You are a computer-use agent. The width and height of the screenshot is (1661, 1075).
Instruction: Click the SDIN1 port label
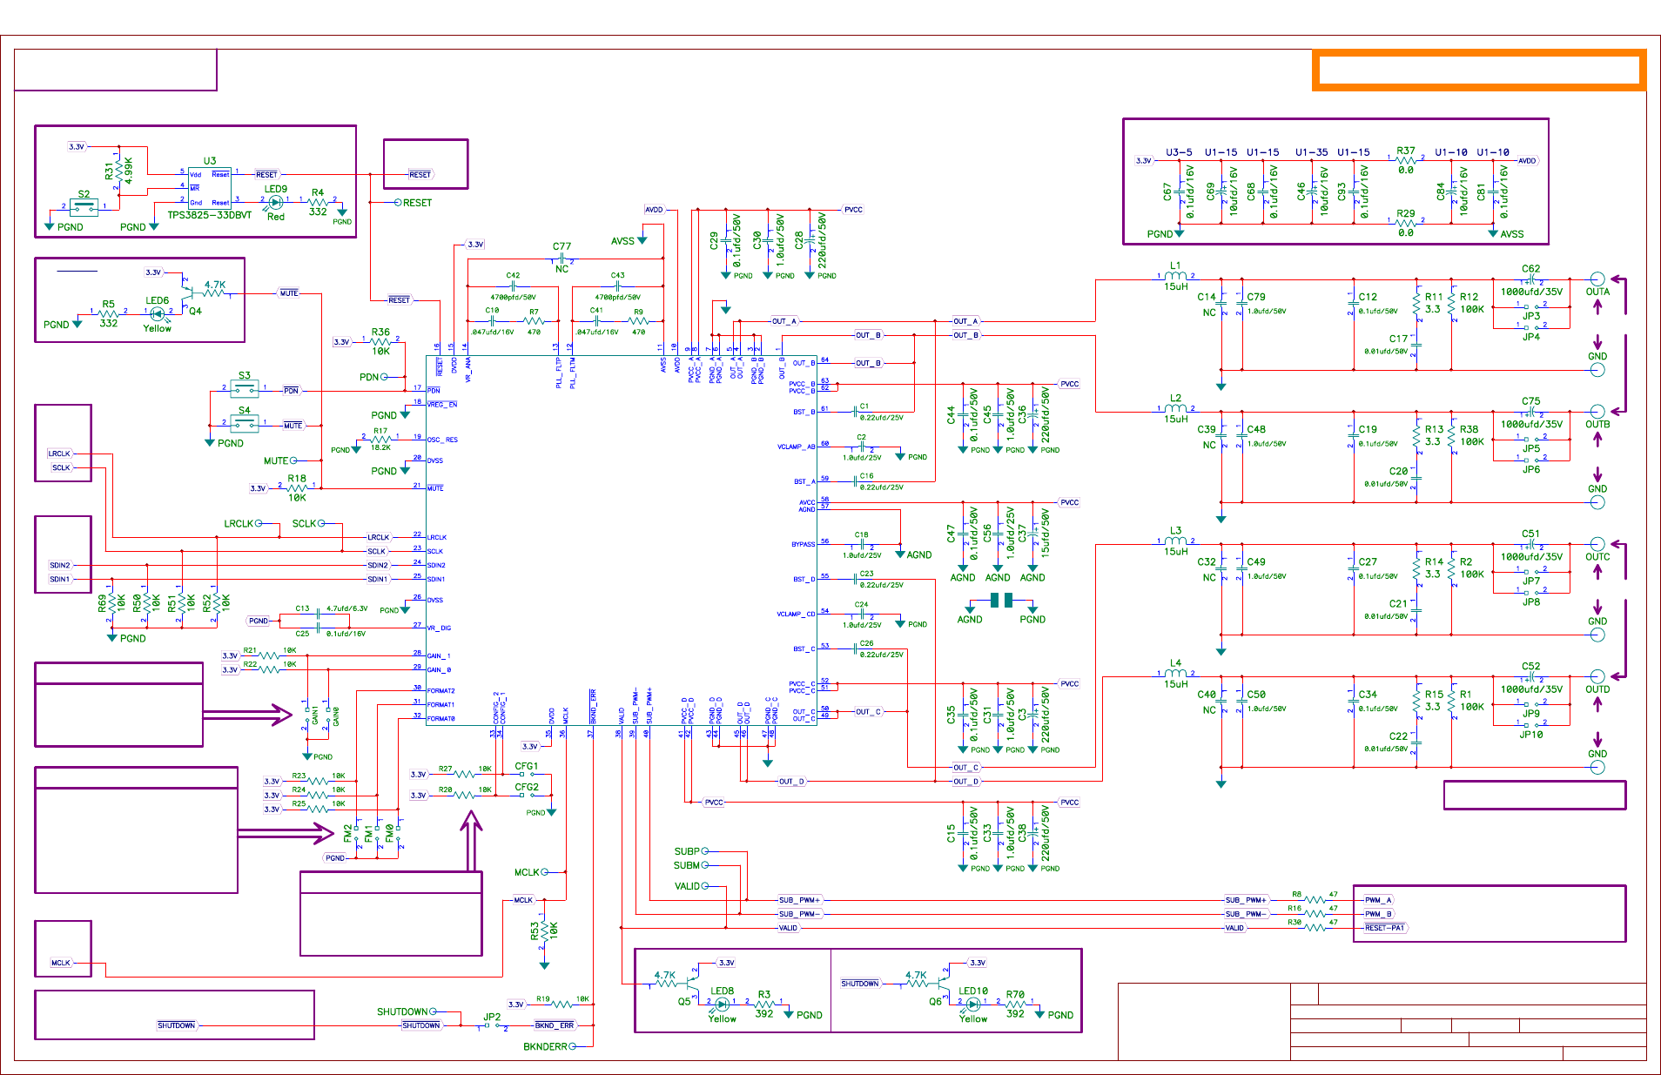click(59, 580)
